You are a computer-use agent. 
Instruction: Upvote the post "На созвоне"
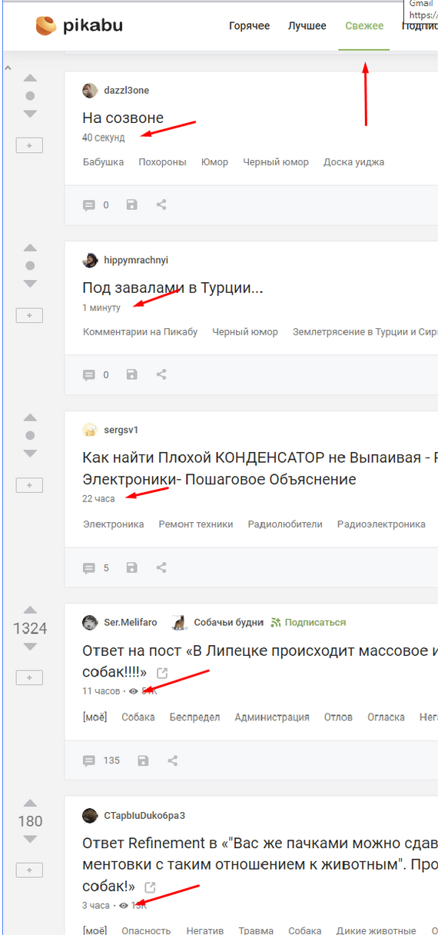coord(30,78)
